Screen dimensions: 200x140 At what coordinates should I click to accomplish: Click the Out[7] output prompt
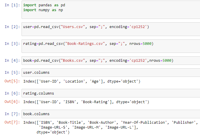click(x=12, y=123)
